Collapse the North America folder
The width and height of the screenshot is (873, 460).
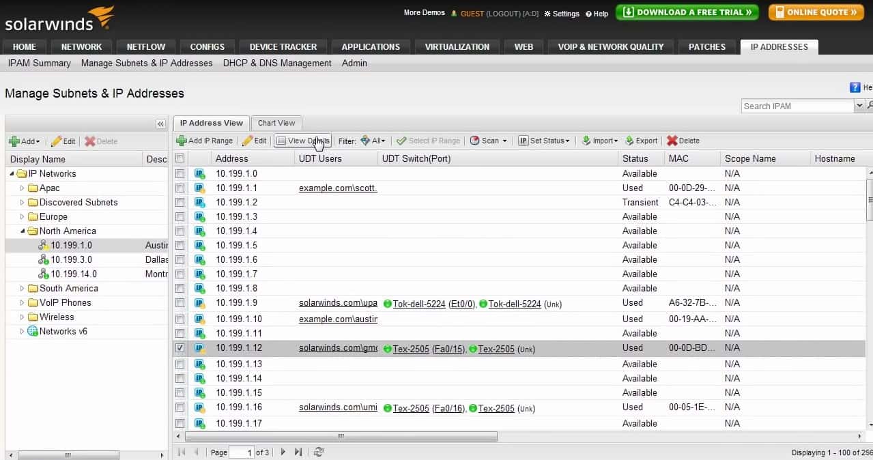(x=23, y=231)
